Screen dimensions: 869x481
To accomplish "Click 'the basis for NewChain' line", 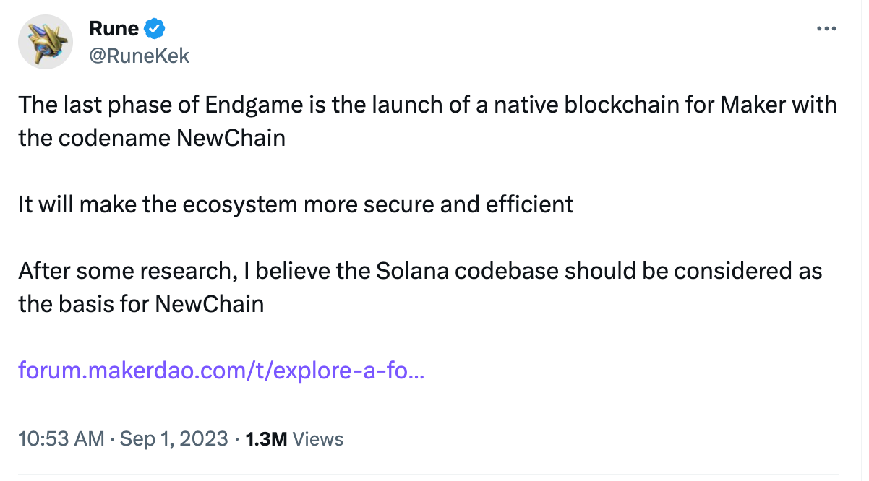I will tap(141, 303).
